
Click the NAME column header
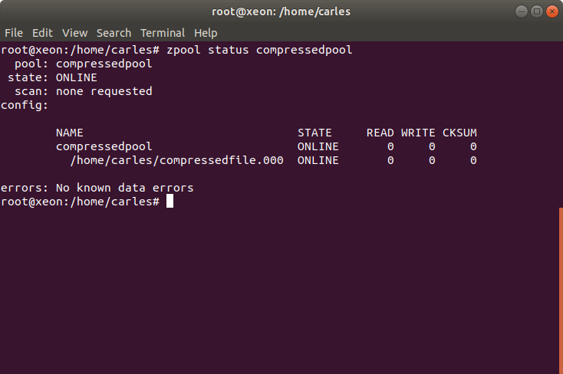[x=70, y=133]
